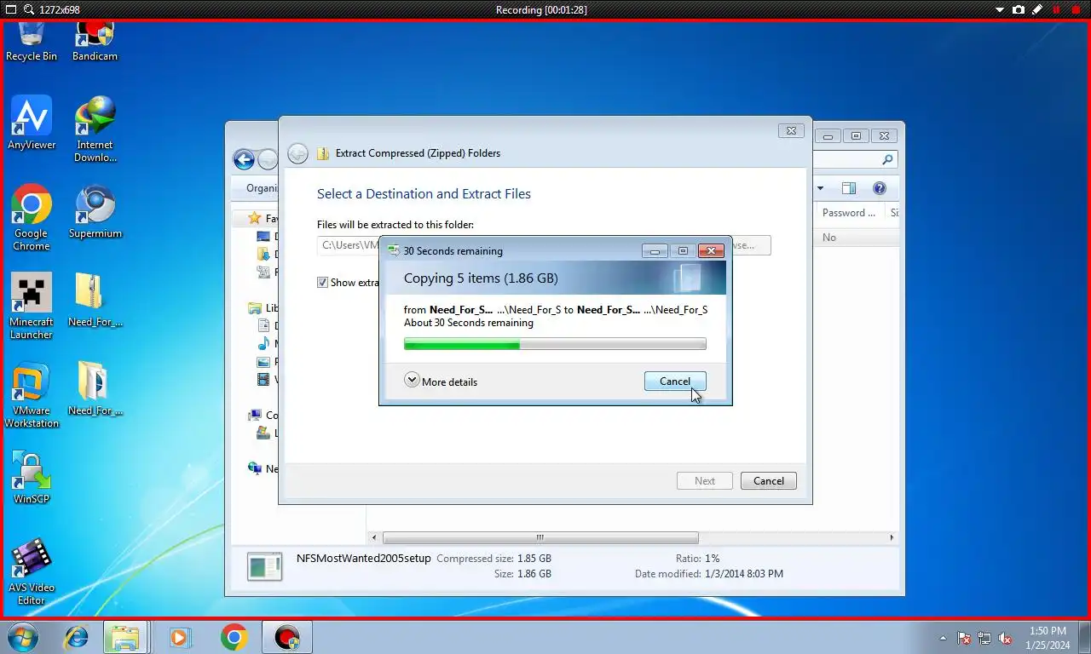Screen dimensions: 1091x654
Task: Select the Videos filmstrip item in Explorer sidebar
Action: pyautogui.click(x=263, y=380)
